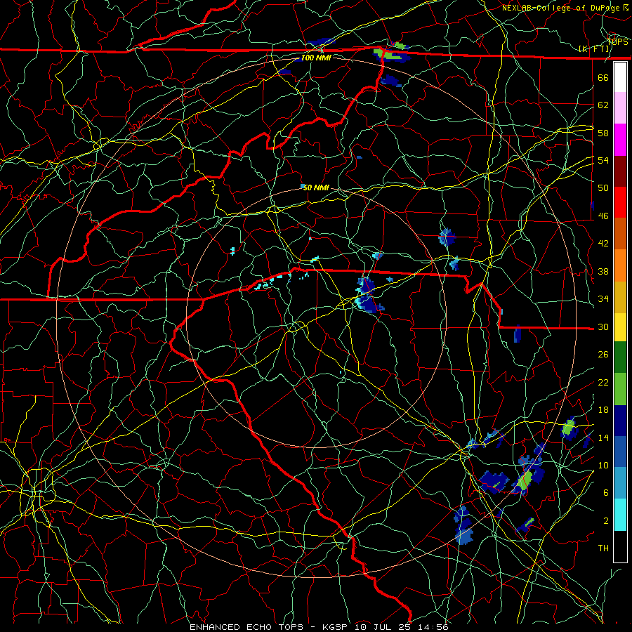Click the legend value "22"
Screen dimensions: 632x632
pos(603,383)
